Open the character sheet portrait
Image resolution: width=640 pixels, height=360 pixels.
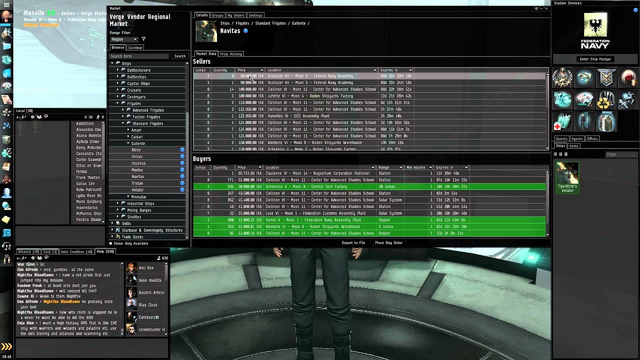click(x=6, y=16)
